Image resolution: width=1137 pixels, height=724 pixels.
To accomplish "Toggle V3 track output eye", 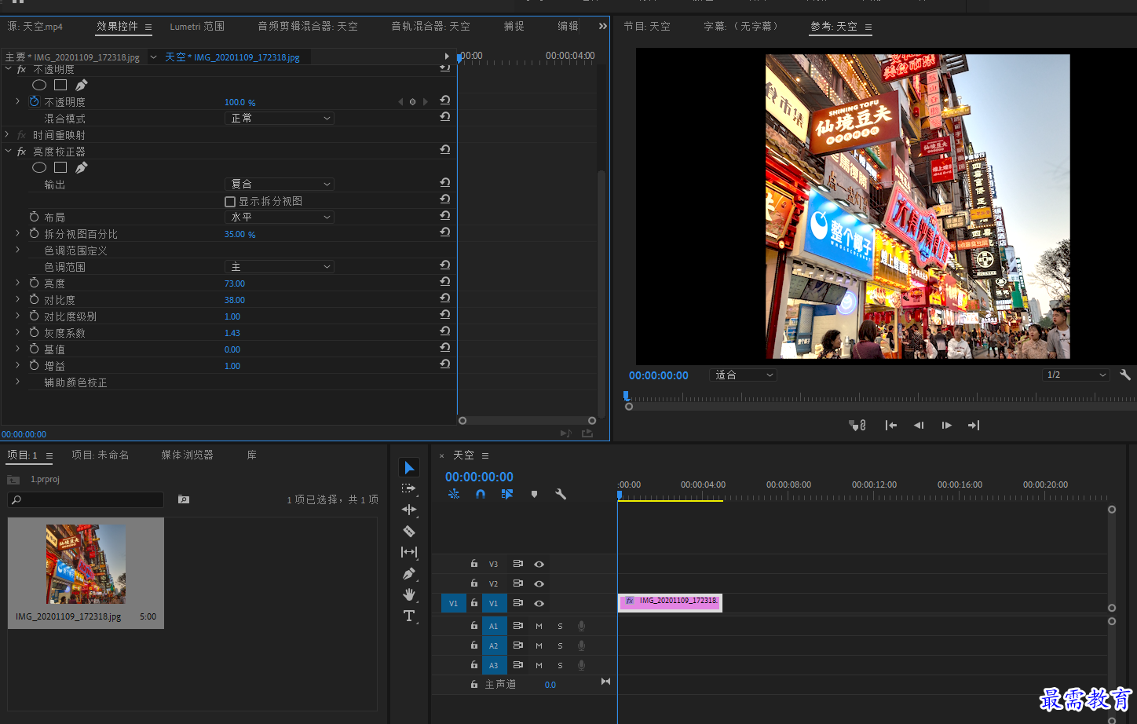I will tap(539, 564).
